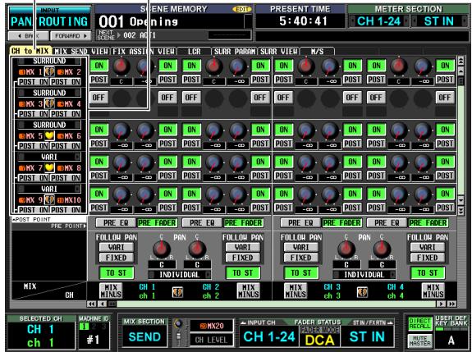Click single-right arrow on channel scrollbar

(441, 304)
